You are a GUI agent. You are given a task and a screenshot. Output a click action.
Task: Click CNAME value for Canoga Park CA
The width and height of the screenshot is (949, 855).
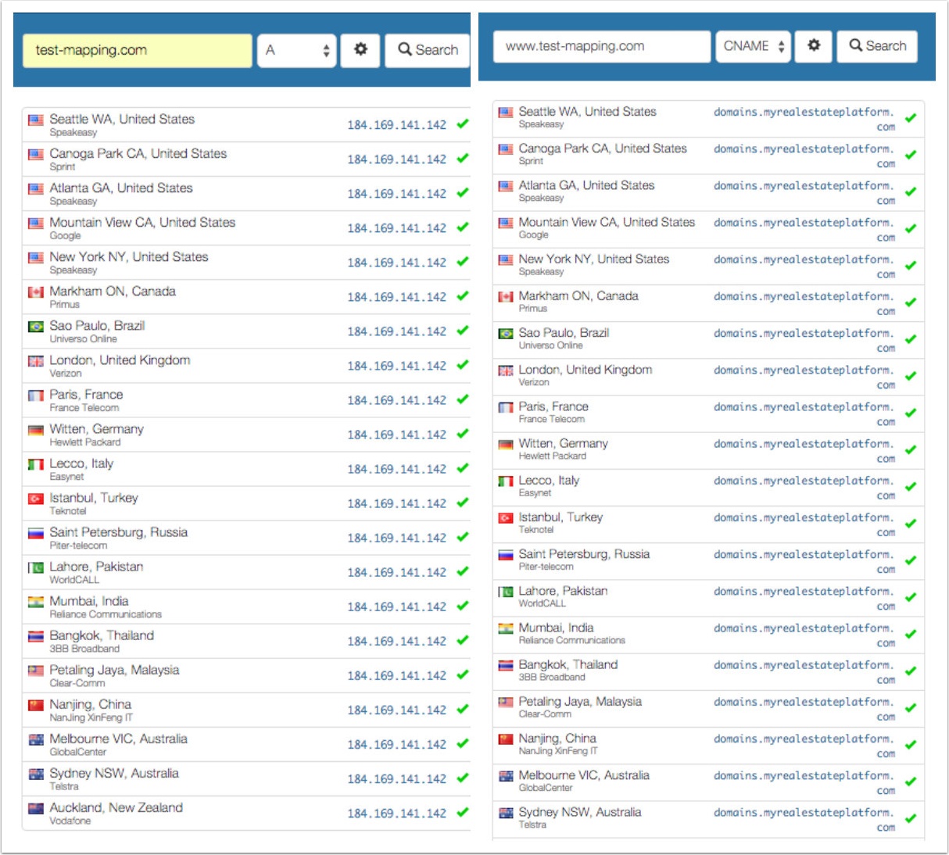point(804,156)
